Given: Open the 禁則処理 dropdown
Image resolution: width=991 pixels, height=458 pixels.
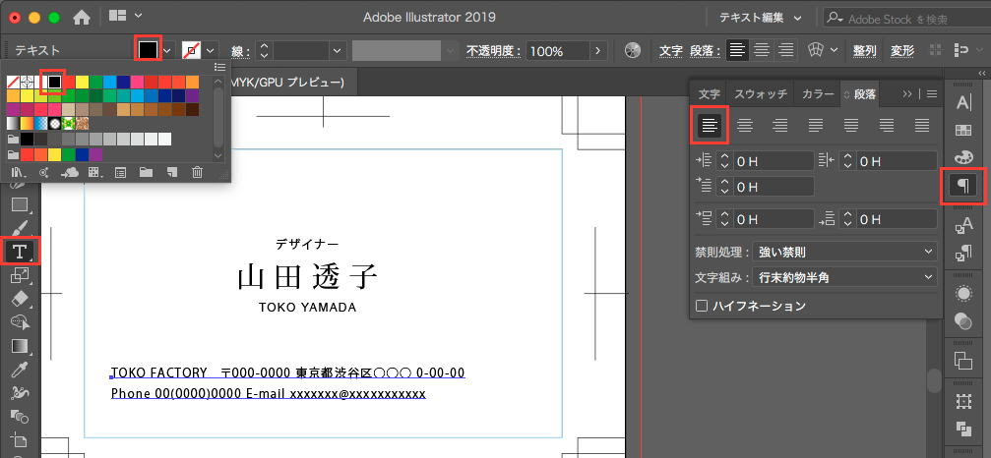Looking at the screenshot, I should pyautogui.click(x=843, y=253).
